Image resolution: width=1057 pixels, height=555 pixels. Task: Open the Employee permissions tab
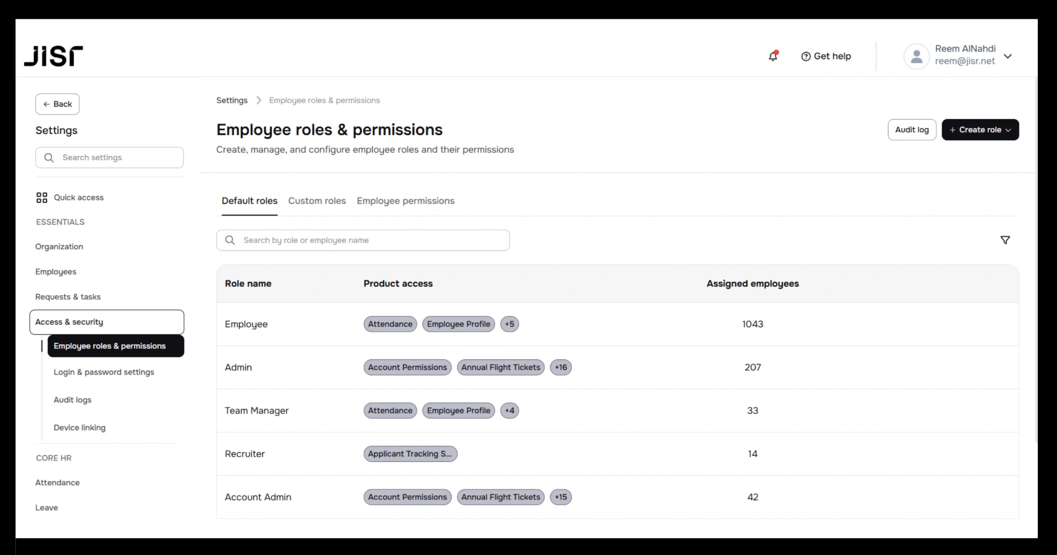pos(405,201)
